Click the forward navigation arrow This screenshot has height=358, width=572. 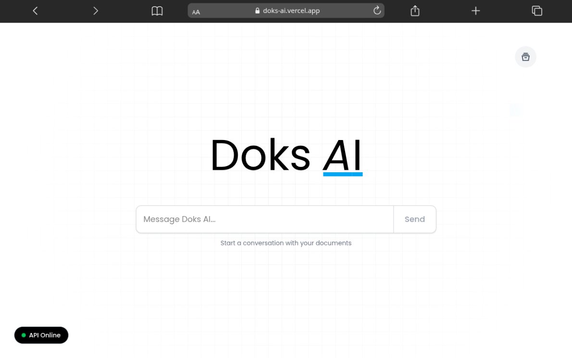pos(96,10)
